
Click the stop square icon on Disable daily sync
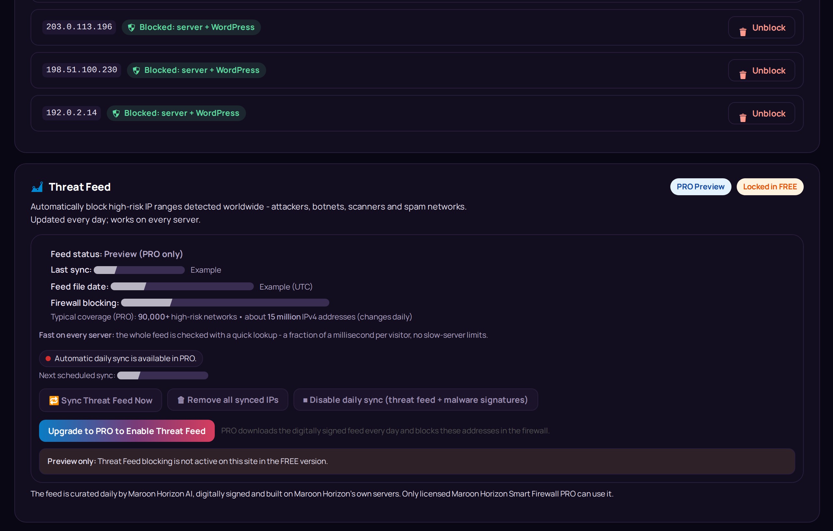click(x=305, y=400)
